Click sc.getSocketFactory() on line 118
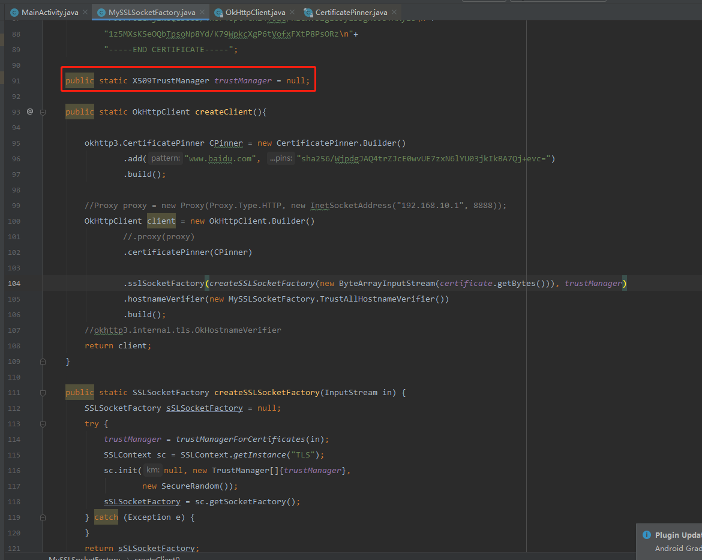This screenshot has height=560, width=702. pos(245,502)
